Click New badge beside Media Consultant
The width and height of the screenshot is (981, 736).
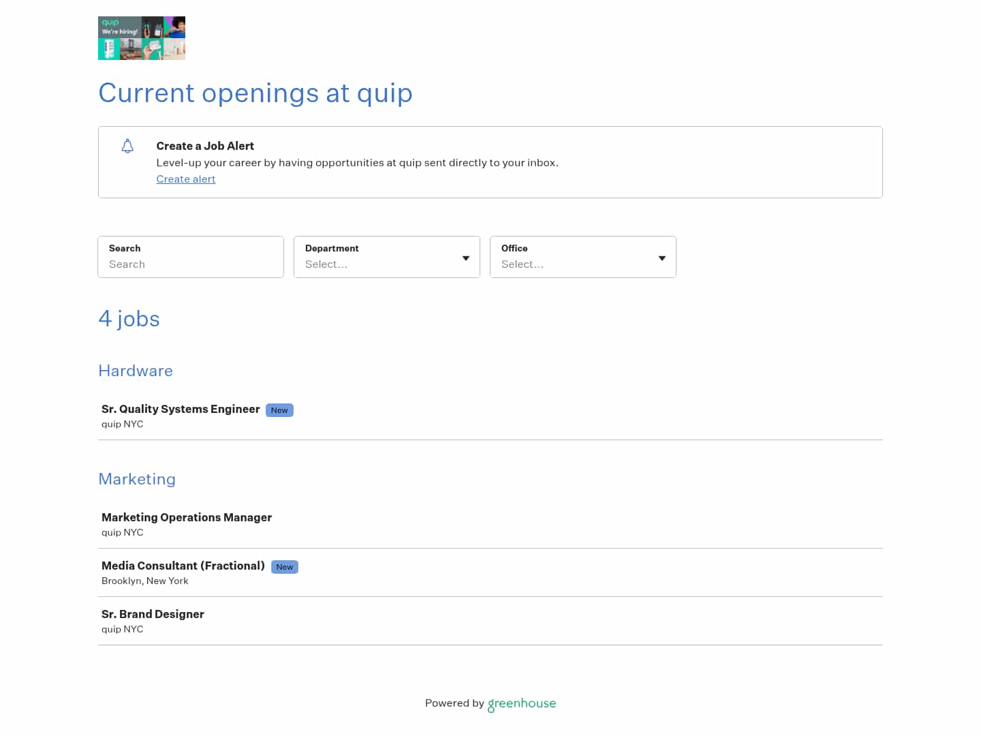pos(285,567)
